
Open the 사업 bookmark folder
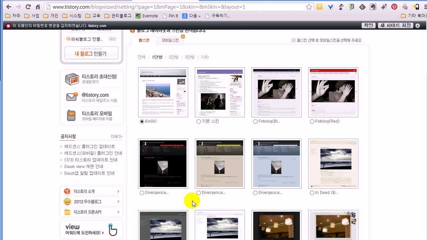click(32, 16)
